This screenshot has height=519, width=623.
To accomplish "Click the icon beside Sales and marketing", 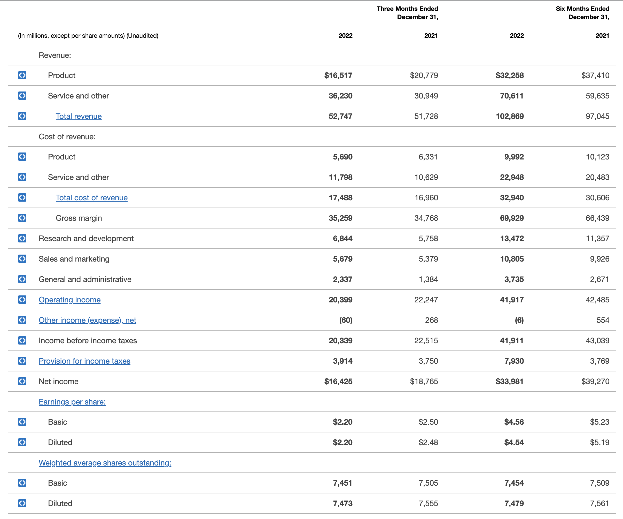I will pyautogui.click(x=22, y=259).
